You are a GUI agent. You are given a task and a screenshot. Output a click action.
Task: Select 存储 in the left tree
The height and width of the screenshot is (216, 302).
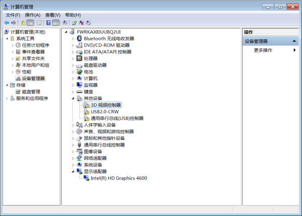click(21, 85)
